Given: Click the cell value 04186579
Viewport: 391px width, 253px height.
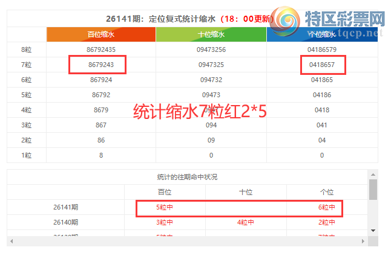Looking at the screenshot, I should pyautogui.click(x=322, y=50).
